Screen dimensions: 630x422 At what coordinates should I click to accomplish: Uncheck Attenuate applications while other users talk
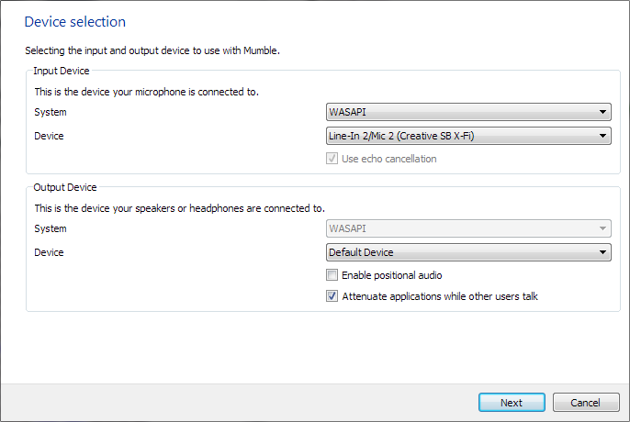pos(332,296)
